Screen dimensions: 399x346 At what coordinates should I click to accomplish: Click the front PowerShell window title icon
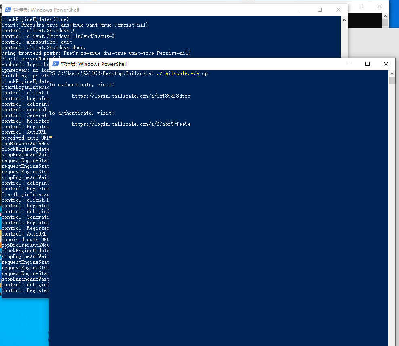pos(55,64)
